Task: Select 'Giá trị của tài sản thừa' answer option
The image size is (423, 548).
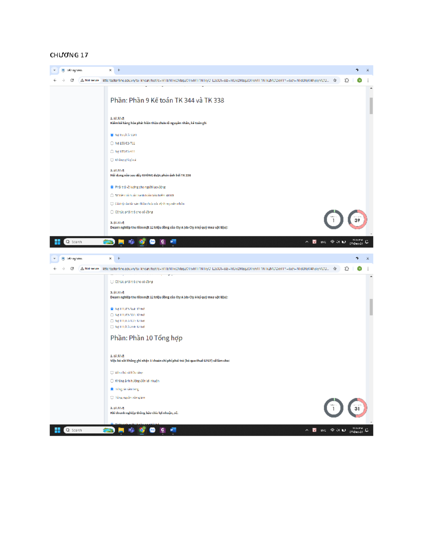Action: 112,204
